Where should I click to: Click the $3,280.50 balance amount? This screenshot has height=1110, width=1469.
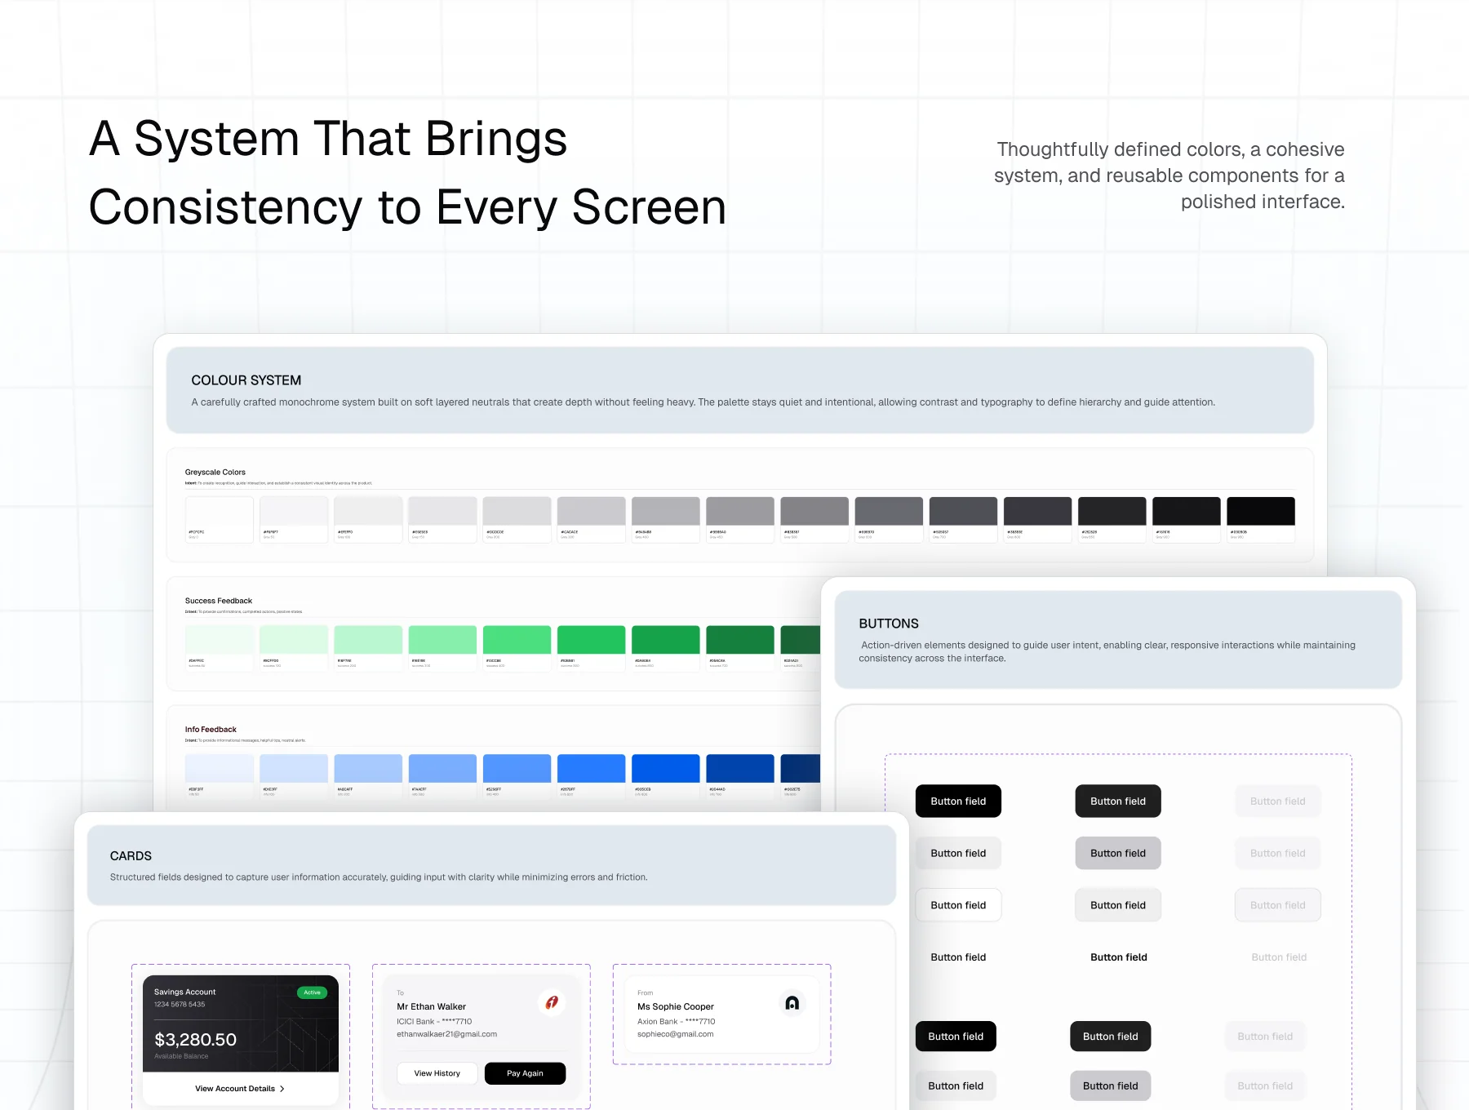point(196,1040)
